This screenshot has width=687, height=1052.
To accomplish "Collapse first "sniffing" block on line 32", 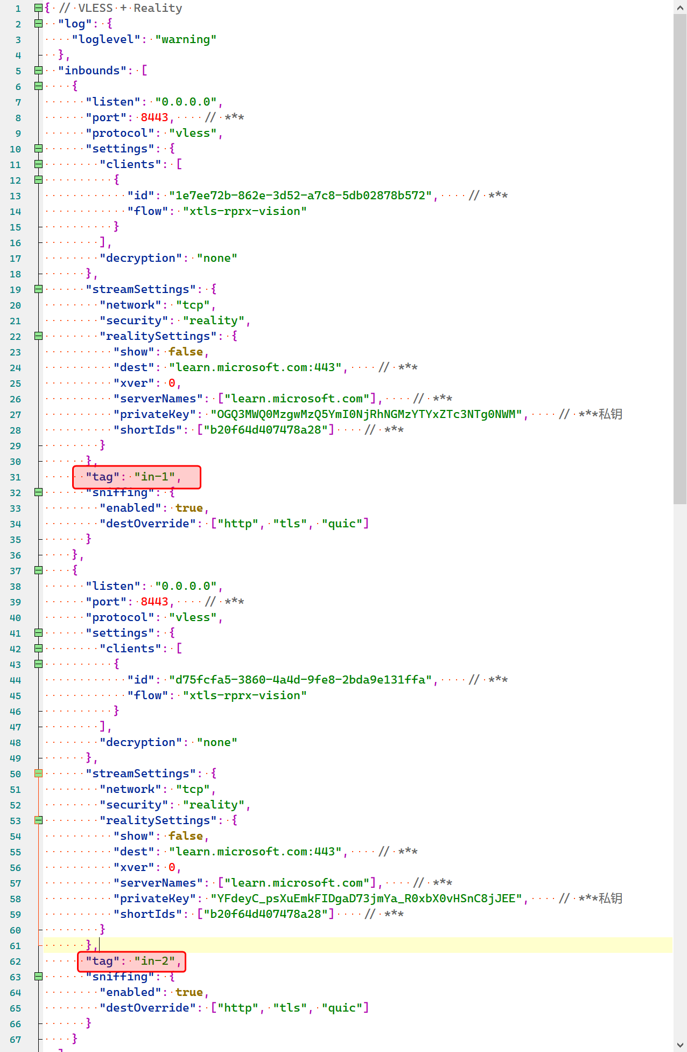I will pos(38,492).
